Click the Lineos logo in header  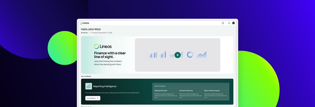pyautogui.click(x=84, y=23)
